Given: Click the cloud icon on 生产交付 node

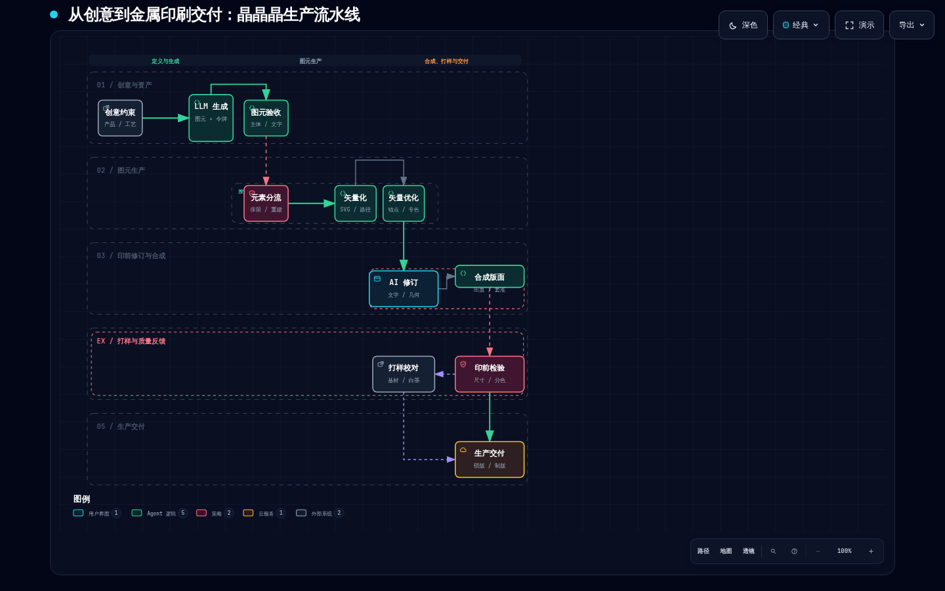Looking at the screenshot, I should tap(463, 450).
